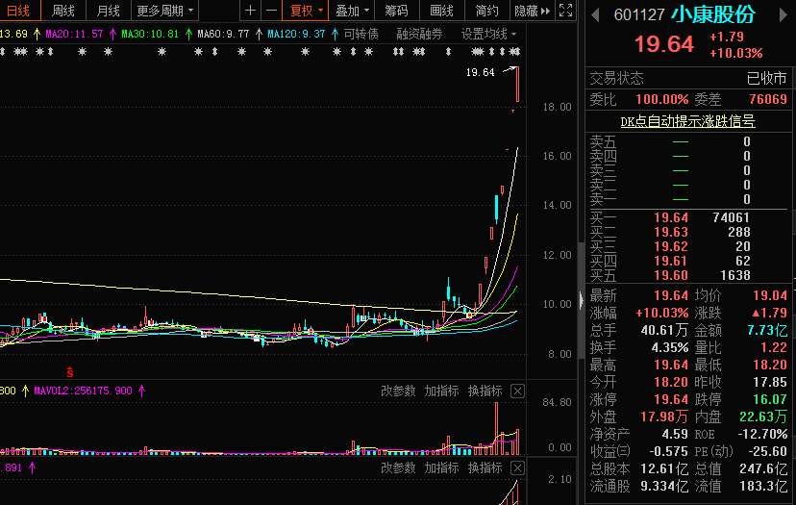The width and height of the screenshot is (796, 505).
Task: Click the 小康股份 stock name
Action: [713, 14]
